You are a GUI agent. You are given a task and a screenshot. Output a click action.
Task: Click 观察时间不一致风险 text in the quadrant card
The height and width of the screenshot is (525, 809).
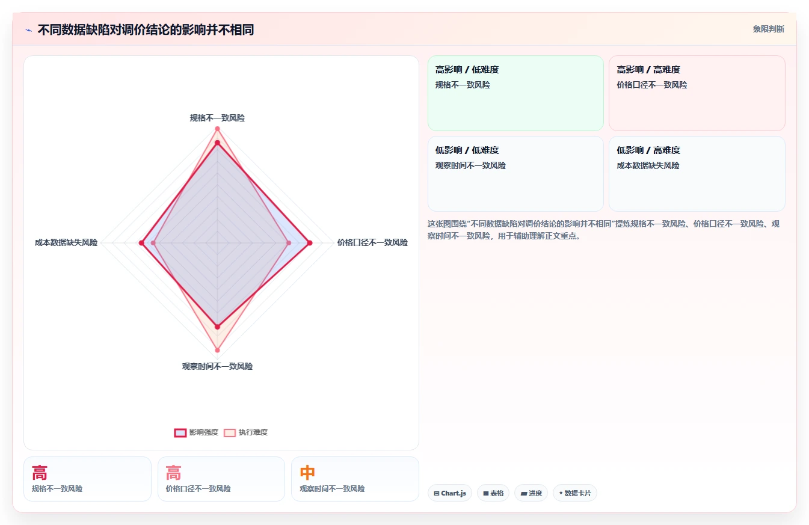pos(470,166)
